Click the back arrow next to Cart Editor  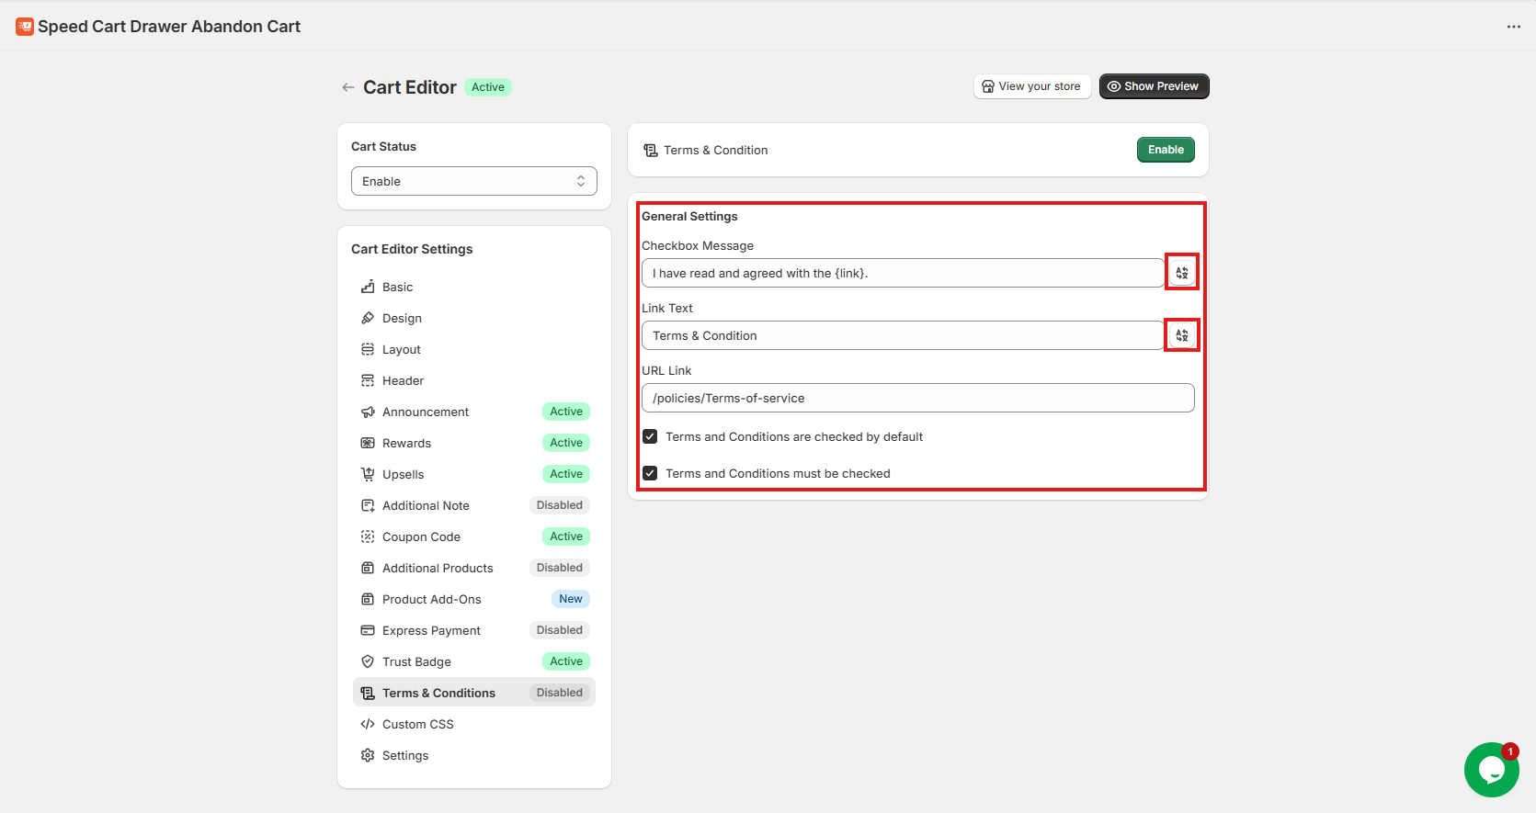347,87
